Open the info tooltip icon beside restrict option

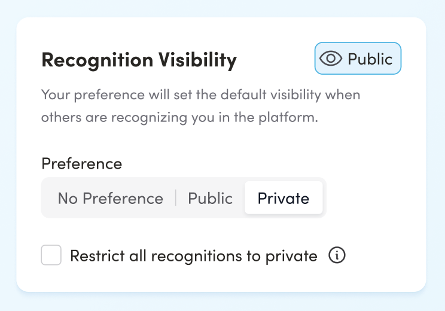337,256
